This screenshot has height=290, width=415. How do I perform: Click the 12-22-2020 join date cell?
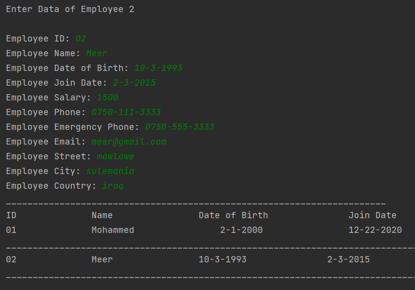[375, 230]
